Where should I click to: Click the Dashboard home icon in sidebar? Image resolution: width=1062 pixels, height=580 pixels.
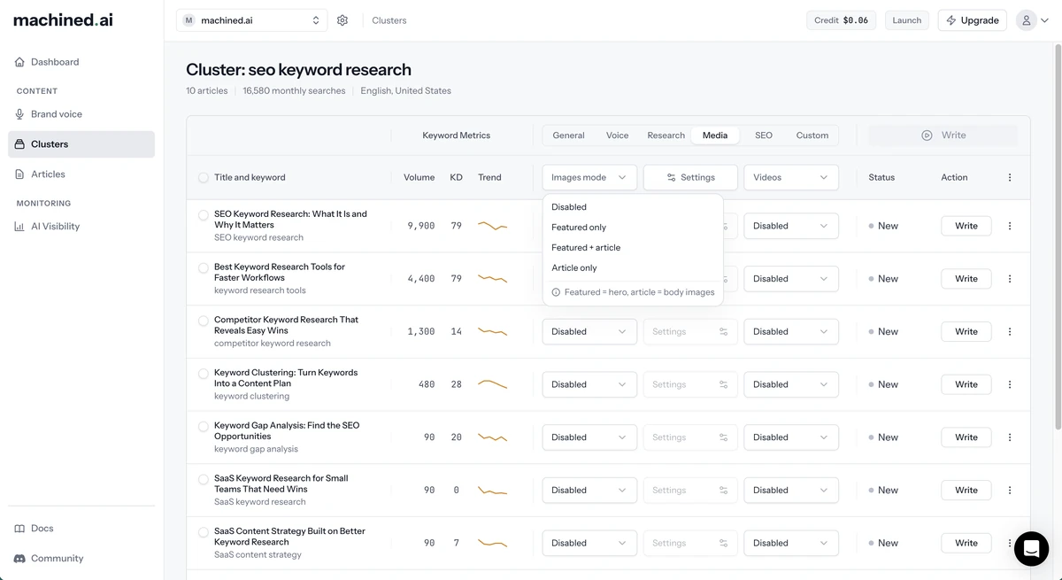tap(19, 62)
